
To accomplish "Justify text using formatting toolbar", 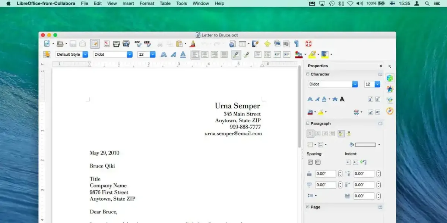I will pyautogui.click(x=224, y=55).
